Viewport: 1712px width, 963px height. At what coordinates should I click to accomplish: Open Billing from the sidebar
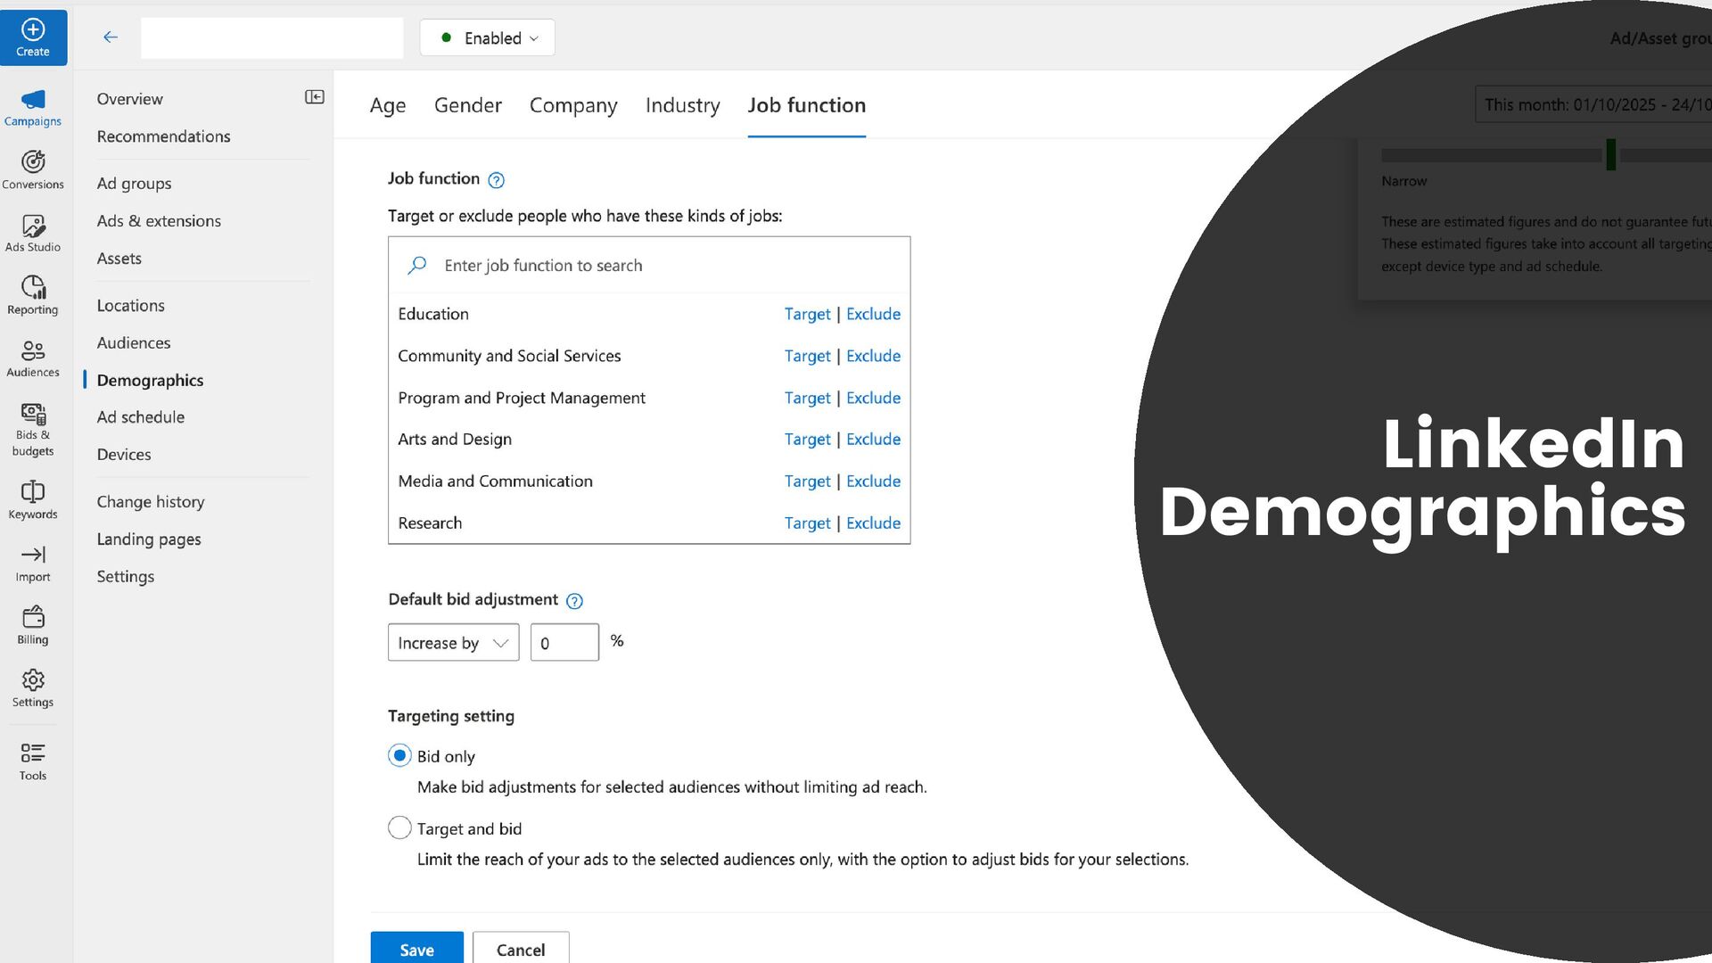pos(33,624)
